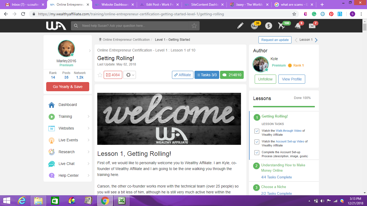This screenshot has width=367, height=206.
Task: Open the purple S Chrome profile avatar
Action: (352, 14)
